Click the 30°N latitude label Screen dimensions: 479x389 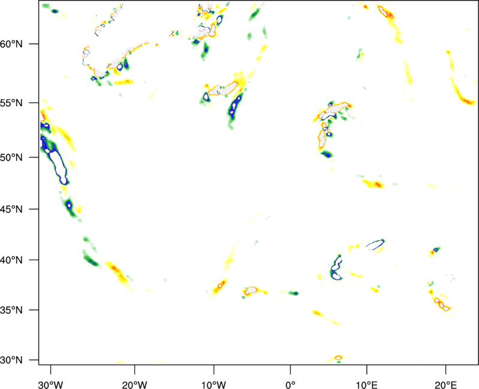(x=22, y=360)
